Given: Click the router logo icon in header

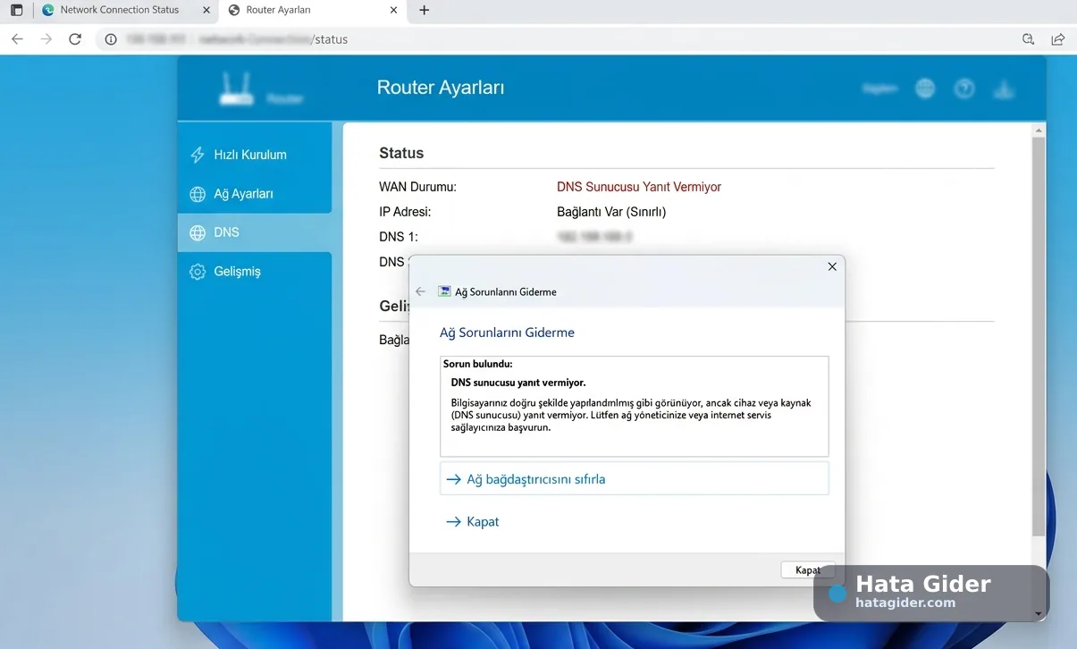Looking at the screenshot, I should (237, 88).
